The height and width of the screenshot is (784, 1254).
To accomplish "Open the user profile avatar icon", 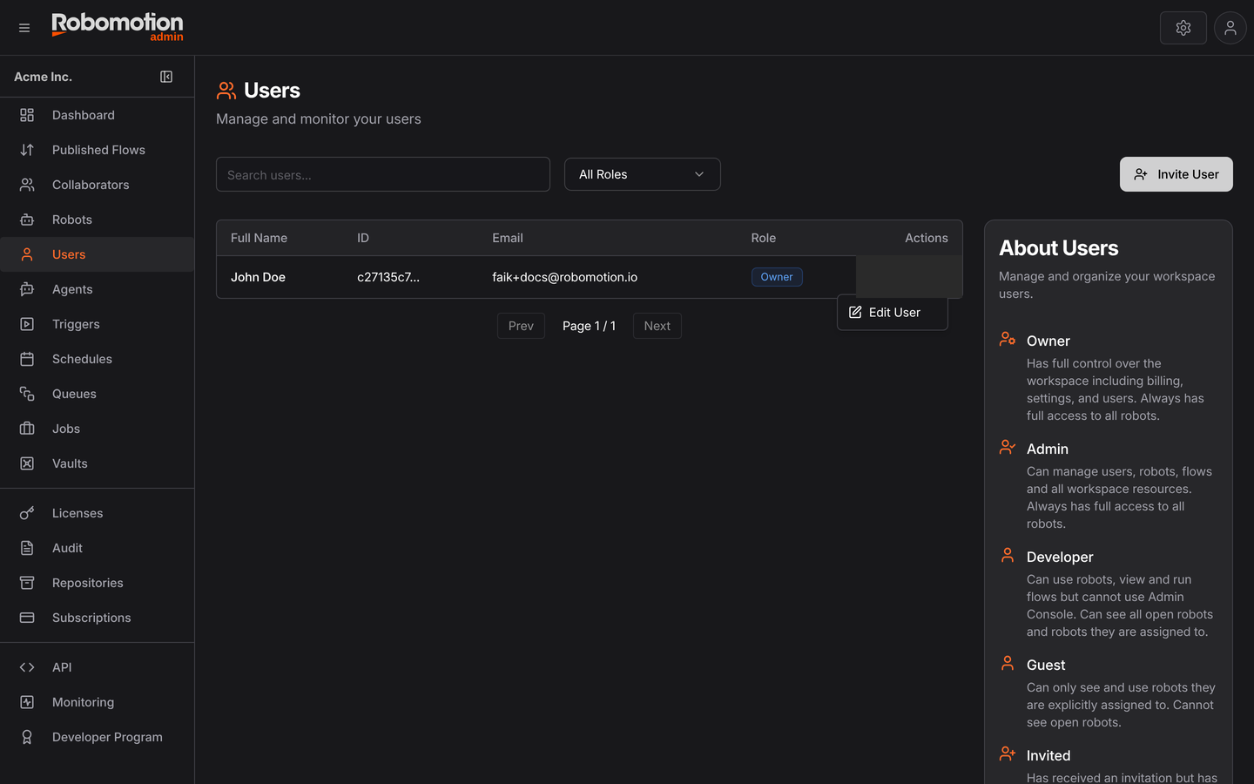I will coord(1230,28).
